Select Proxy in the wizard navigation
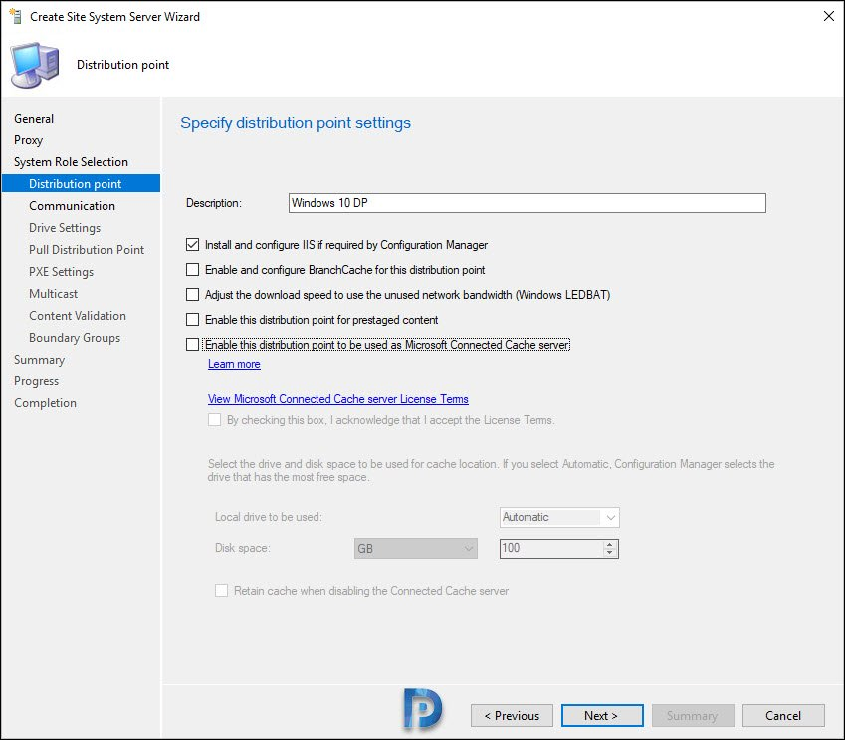 29,140
